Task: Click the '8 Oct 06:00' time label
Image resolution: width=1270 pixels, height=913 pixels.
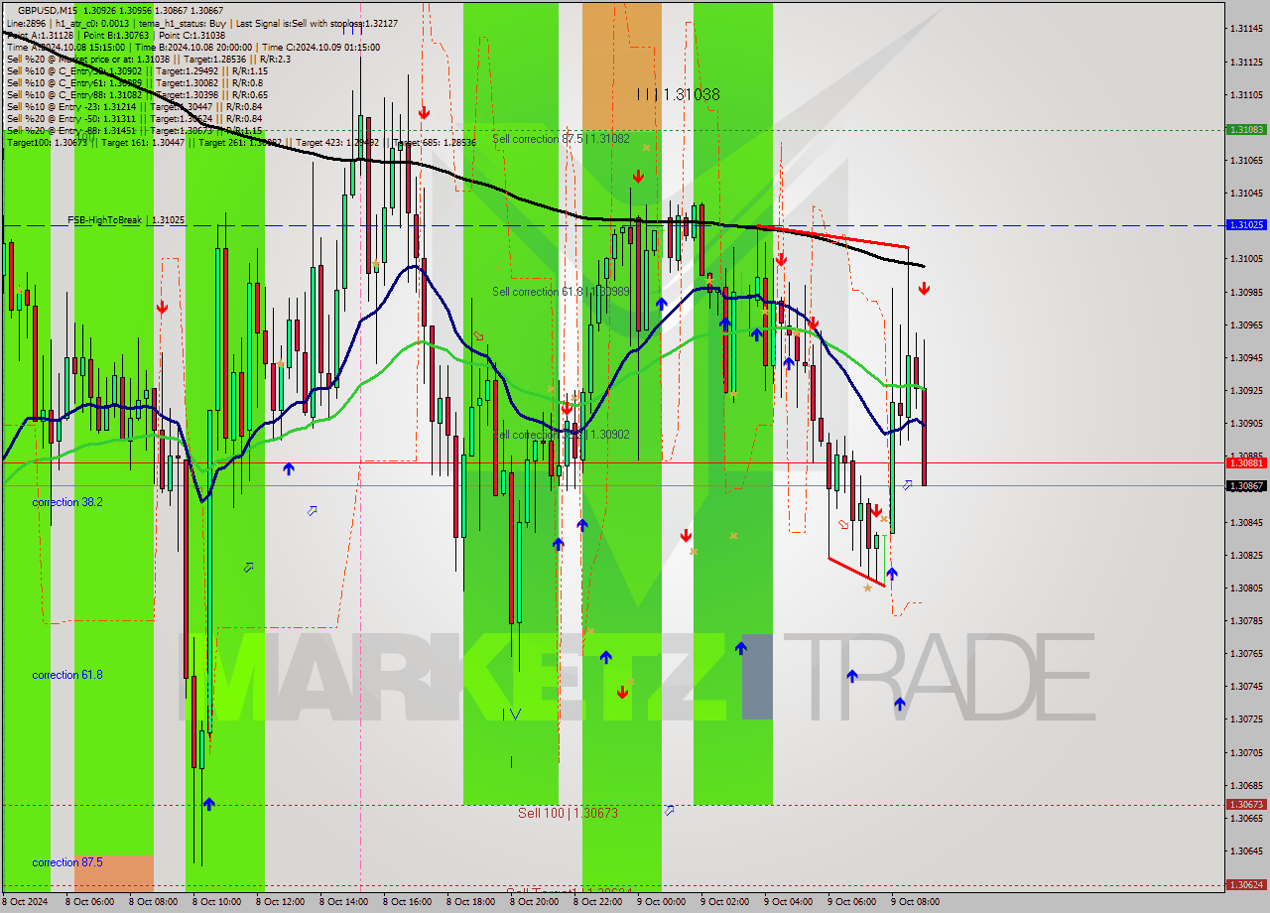Action: [x=90, y=902]
